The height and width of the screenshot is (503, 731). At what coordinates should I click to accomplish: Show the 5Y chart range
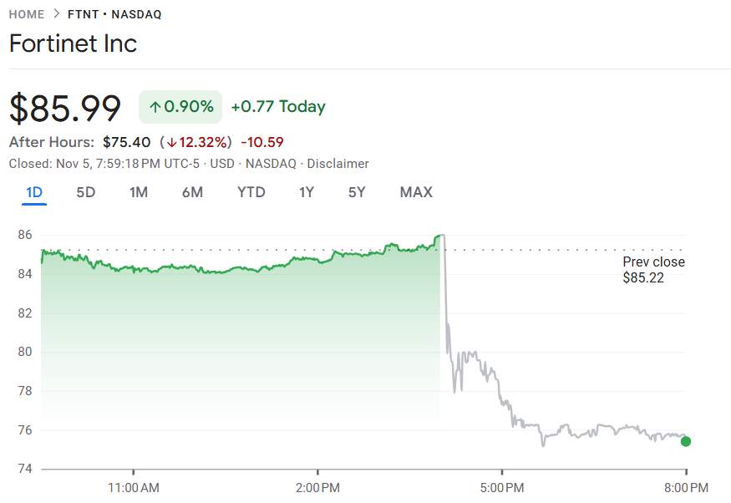[x=357, y=192]
